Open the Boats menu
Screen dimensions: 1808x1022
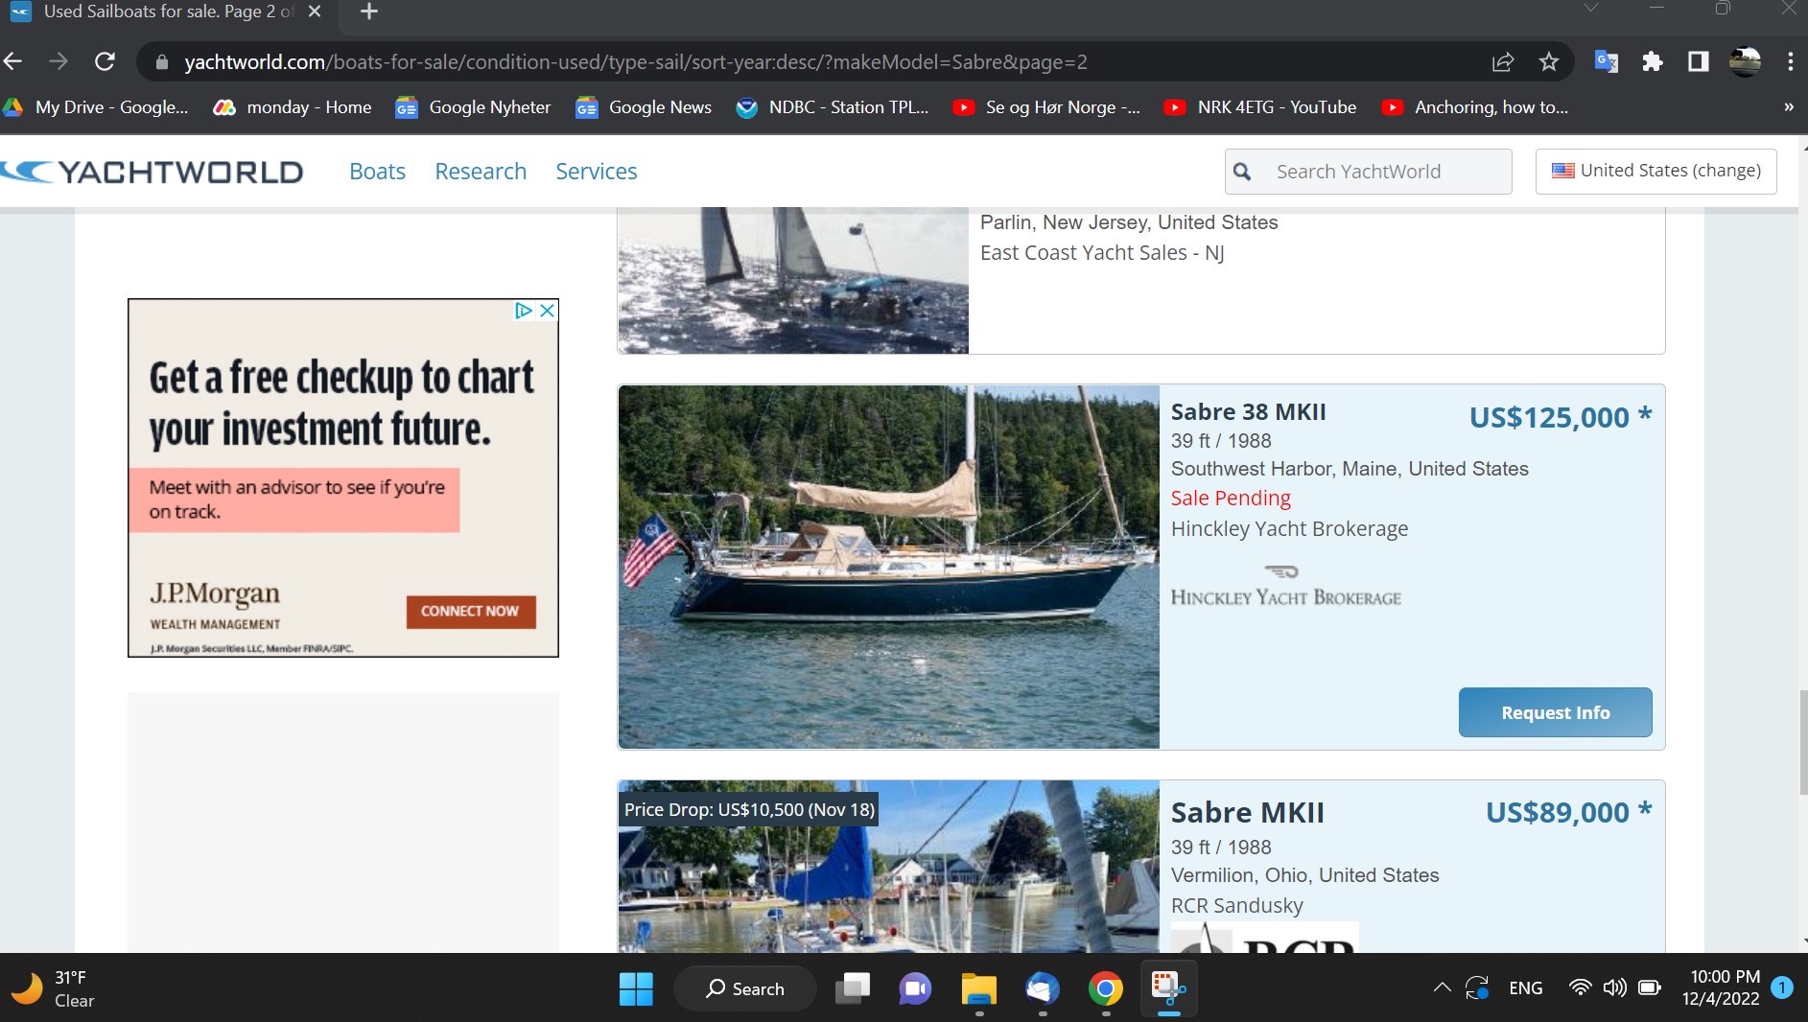(377, 172)
